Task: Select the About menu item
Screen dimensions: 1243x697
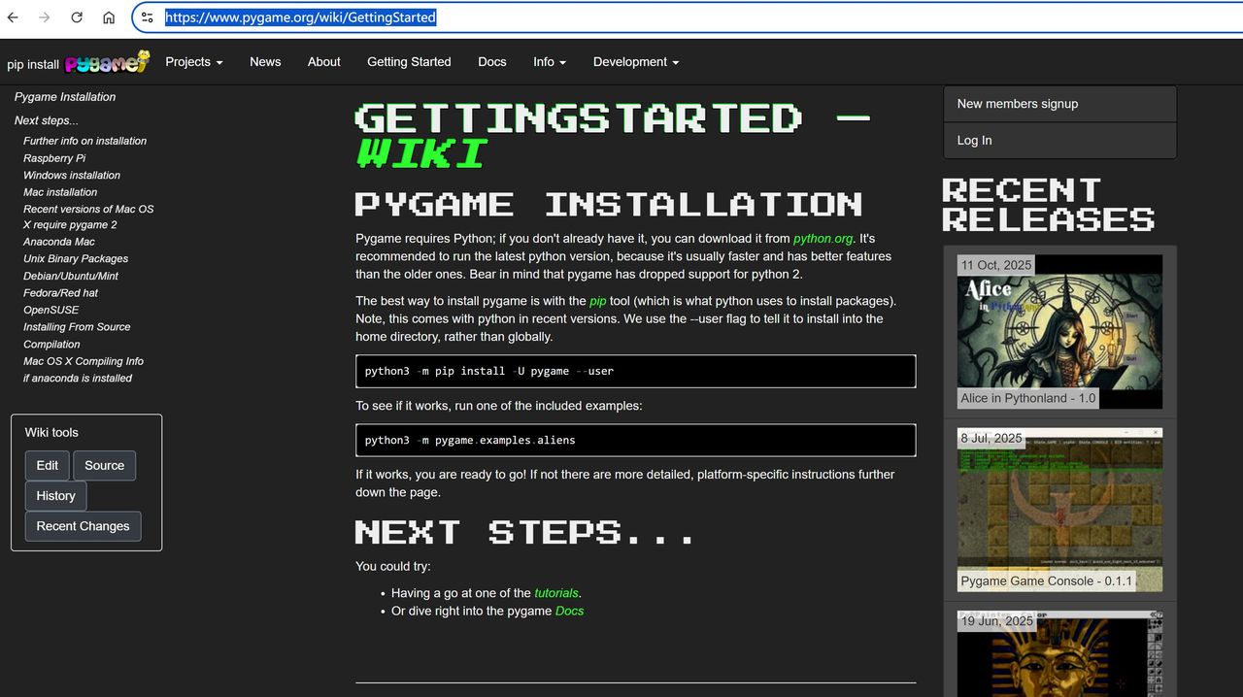Action: (x=323, y=62)
